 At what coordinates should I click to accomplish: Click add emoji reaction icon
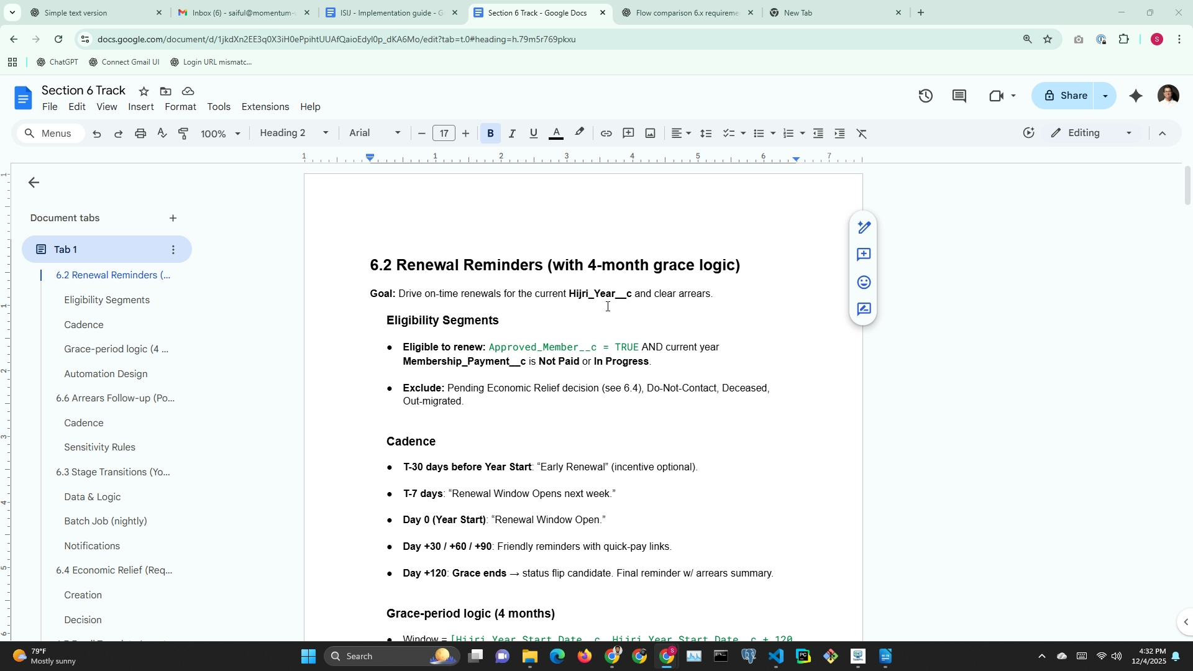pyautogui.click(x=864, y=282)
